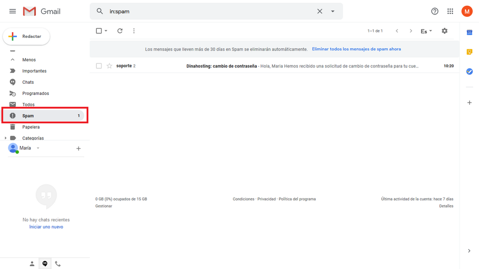Open the main menu hamburger icon
The width and height of the screenshot is (479, 269).
pos(13,11)
